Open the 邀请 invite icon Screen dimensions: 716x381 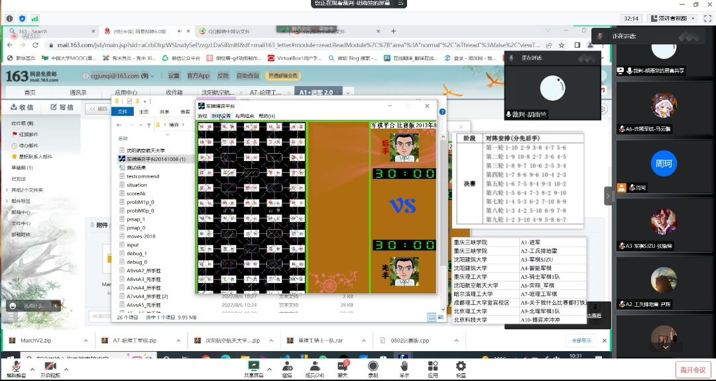pyautogui.click(x=287, y=368)
